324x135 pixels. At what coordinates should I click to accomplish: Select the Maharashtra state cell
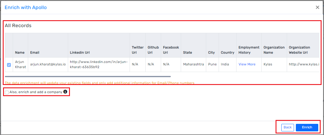pyautogui.click(x=193, y=65)
